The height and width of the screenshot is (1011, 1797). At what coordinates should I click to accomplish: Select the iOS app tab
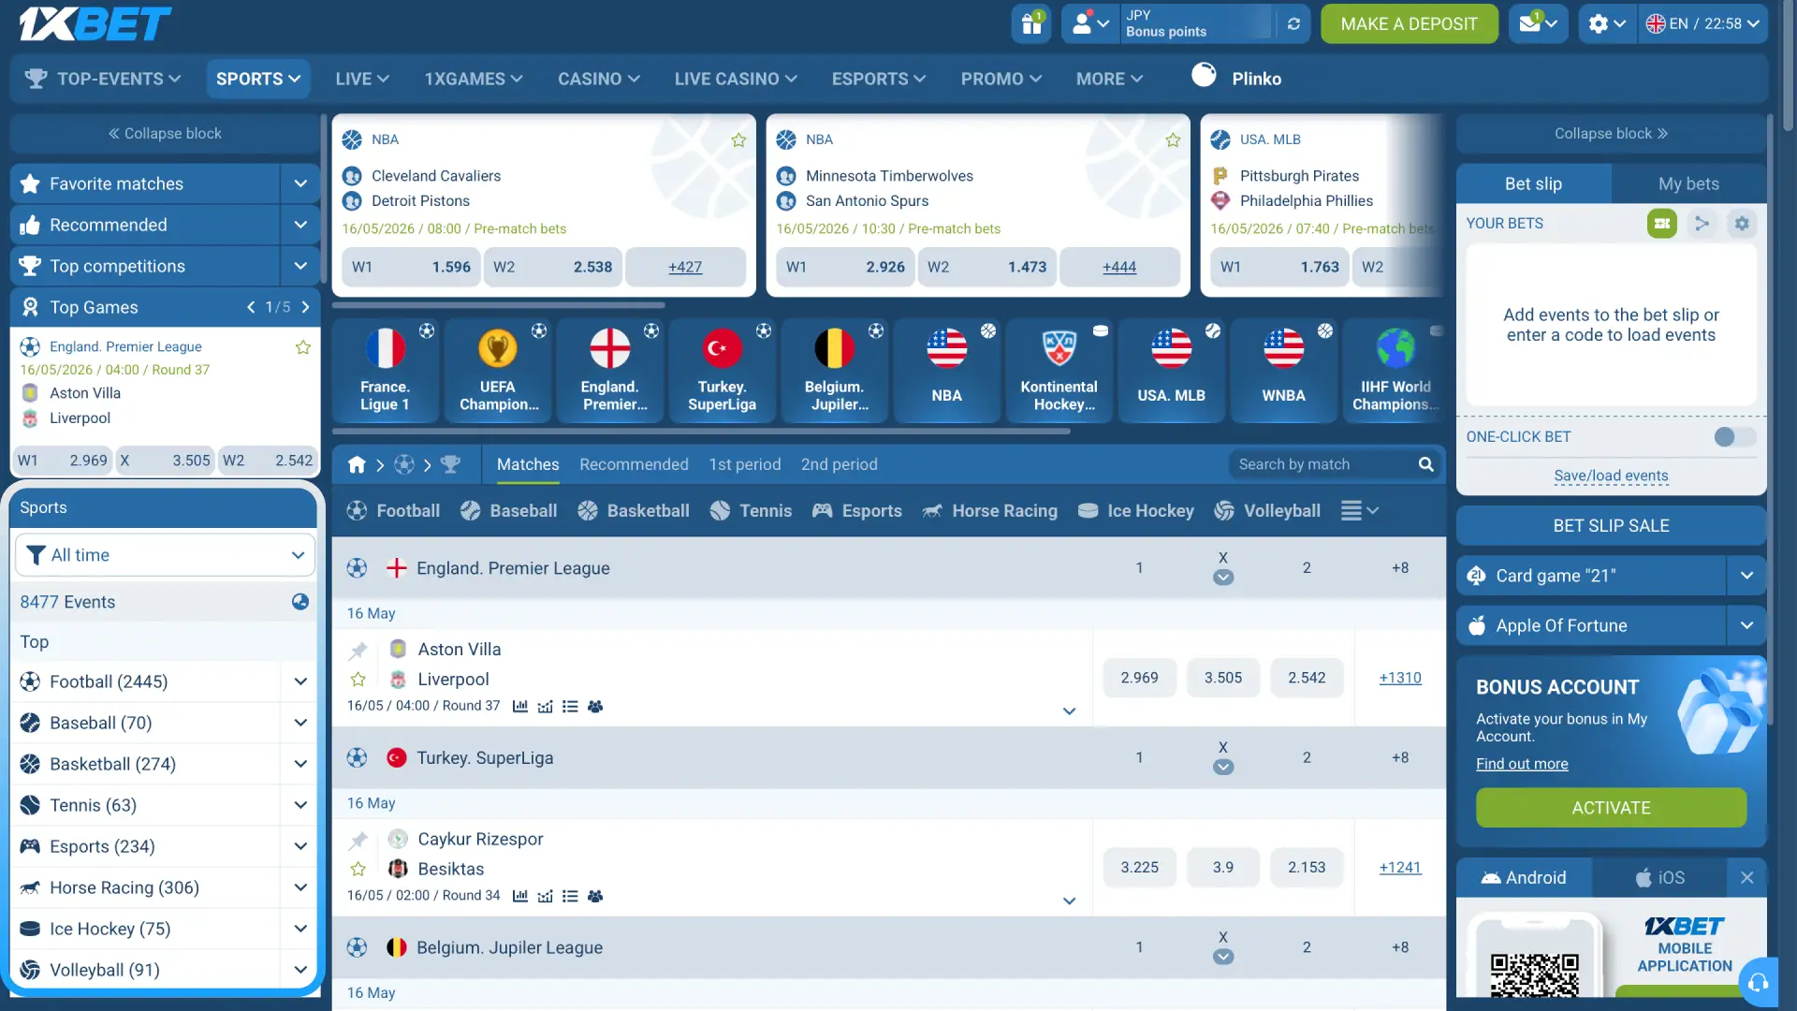[x=1659, y=878]
